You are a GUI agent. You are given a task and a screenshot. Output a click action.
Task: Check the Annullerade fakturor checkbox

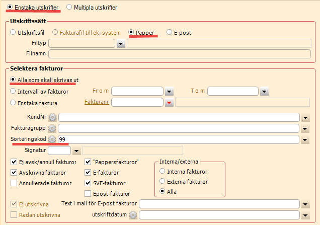[x=14, y=183]
